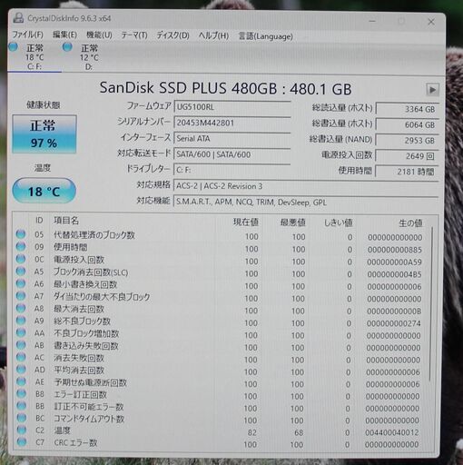Viewport: 463px width, 465px height.
Task: Click the しきい値 column header
Action: pos(338,223)
